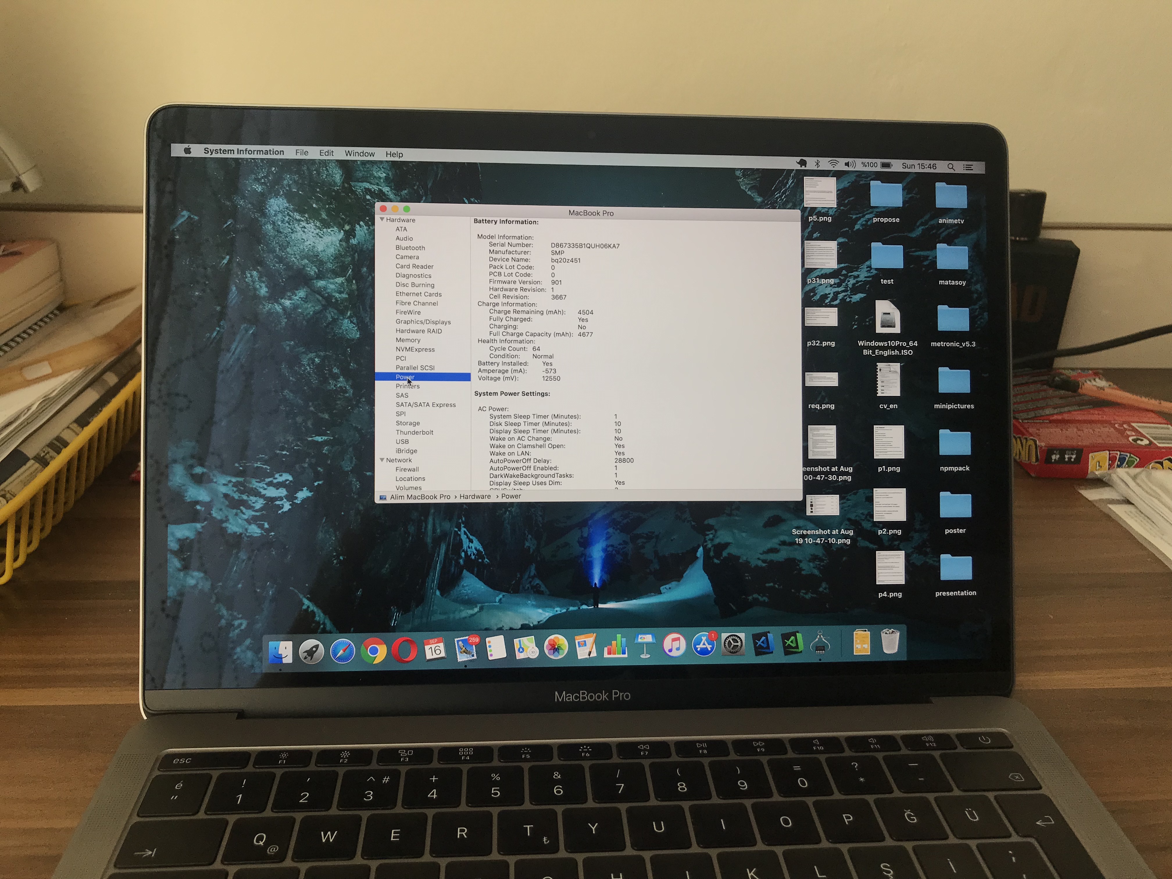Open Wi-Fi status menu
Screen dimensions: 1172x879
[833, 164]
